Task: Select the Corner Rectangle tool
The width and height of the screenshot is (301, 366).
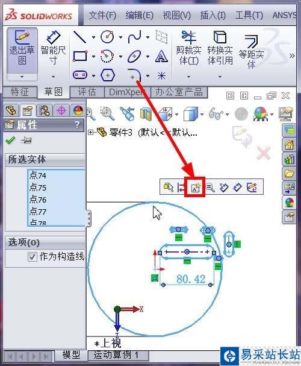Action: (x=80, y=56)
